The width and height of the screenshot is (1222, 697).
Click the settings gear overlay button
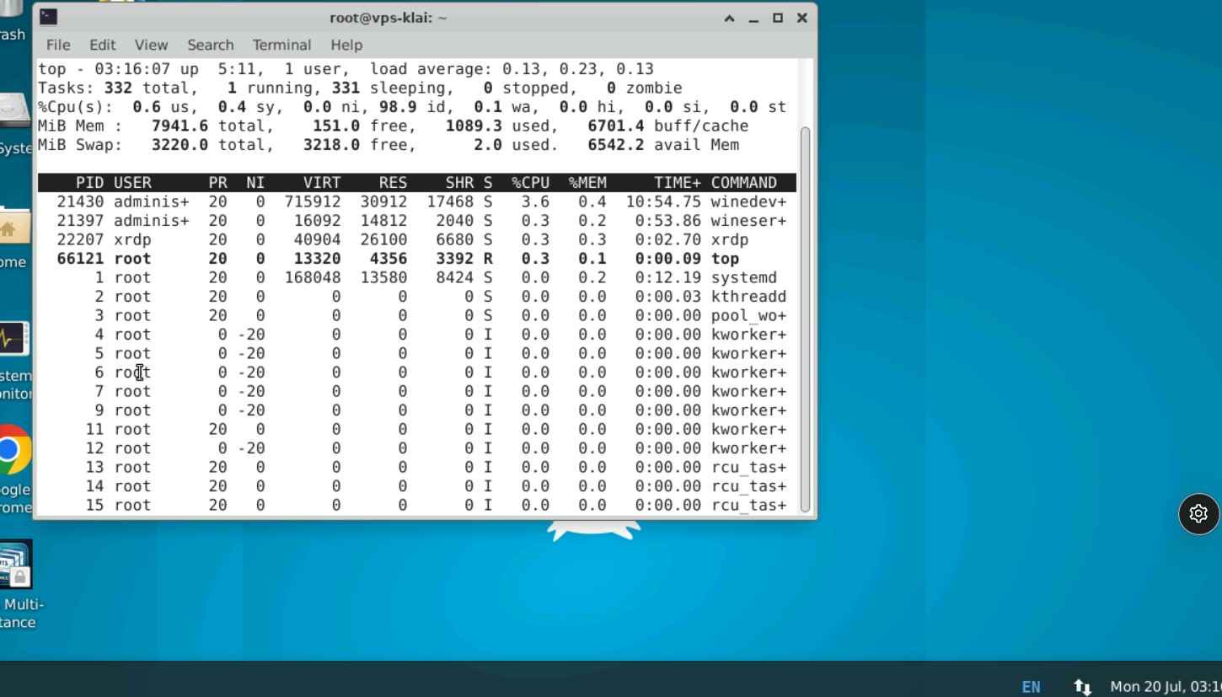click(x=1198, y=513)
